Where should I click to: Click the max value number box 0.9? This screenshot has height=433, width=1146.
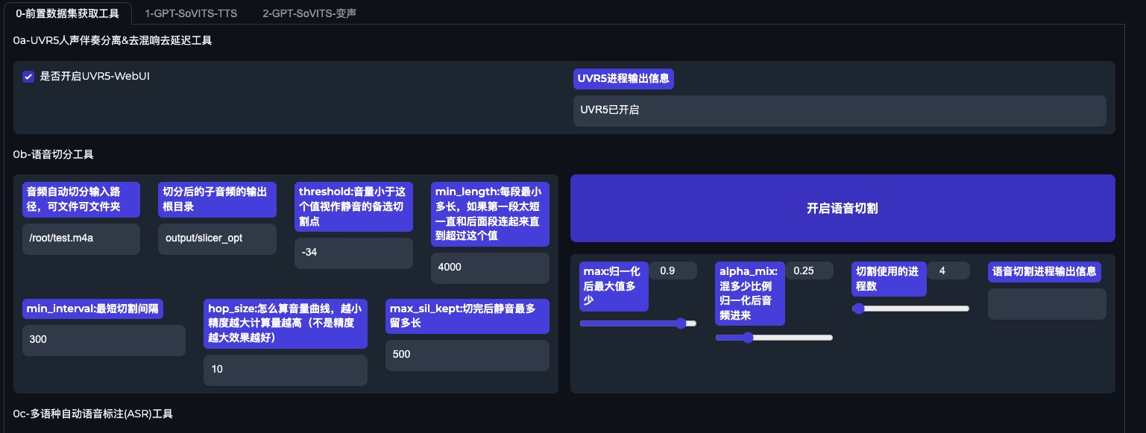tap(673, 271)
